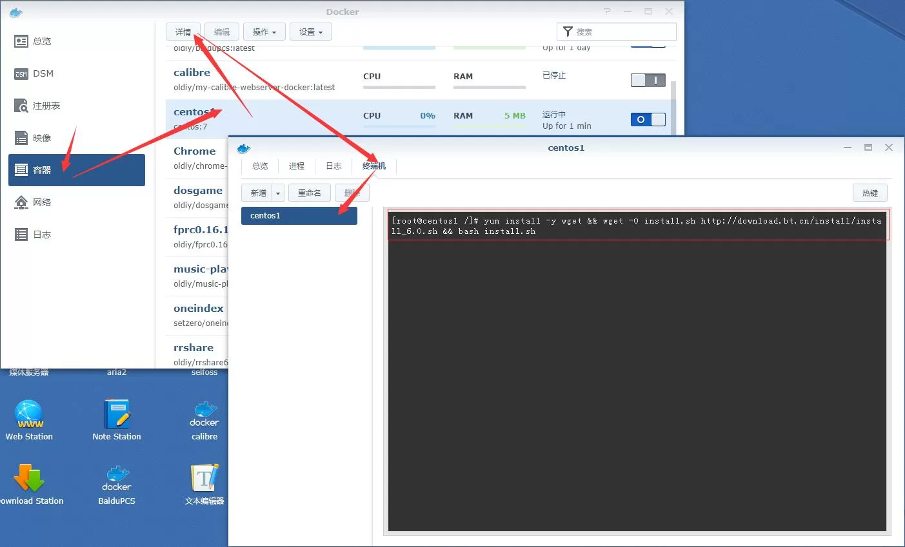Switch to 总览 tab in centos1 window
Screen dimensions: 905x547
click(x=260, y=166)
